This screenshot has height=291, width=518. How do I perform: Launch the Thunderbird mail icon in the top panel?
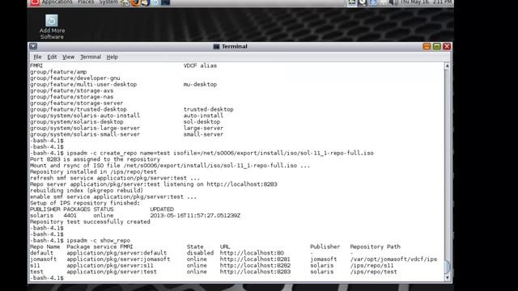[146, 3]
